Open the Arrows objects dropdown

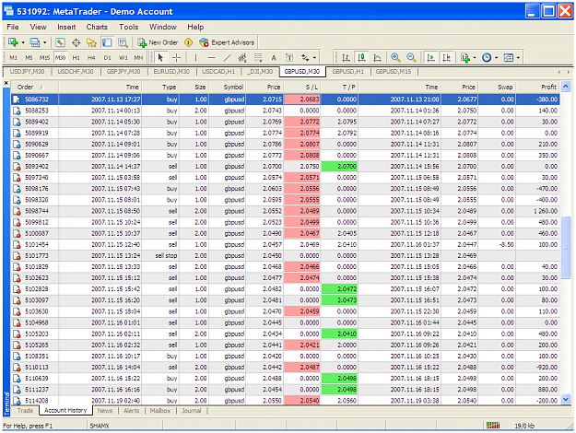point(314,58)
